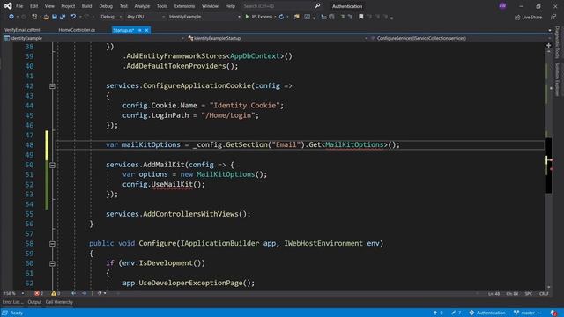Click line number 55 in the gutter
Screen dimensions: 564x317
(x=29, y=214)
